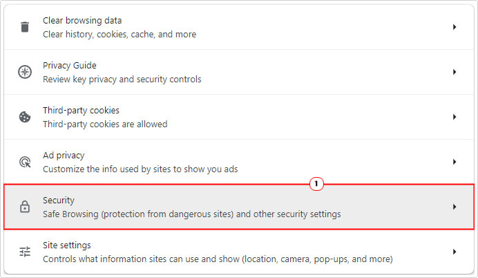
Task: Click 'Third-party cookies are allowed' status text
Action: click(105, 124)
